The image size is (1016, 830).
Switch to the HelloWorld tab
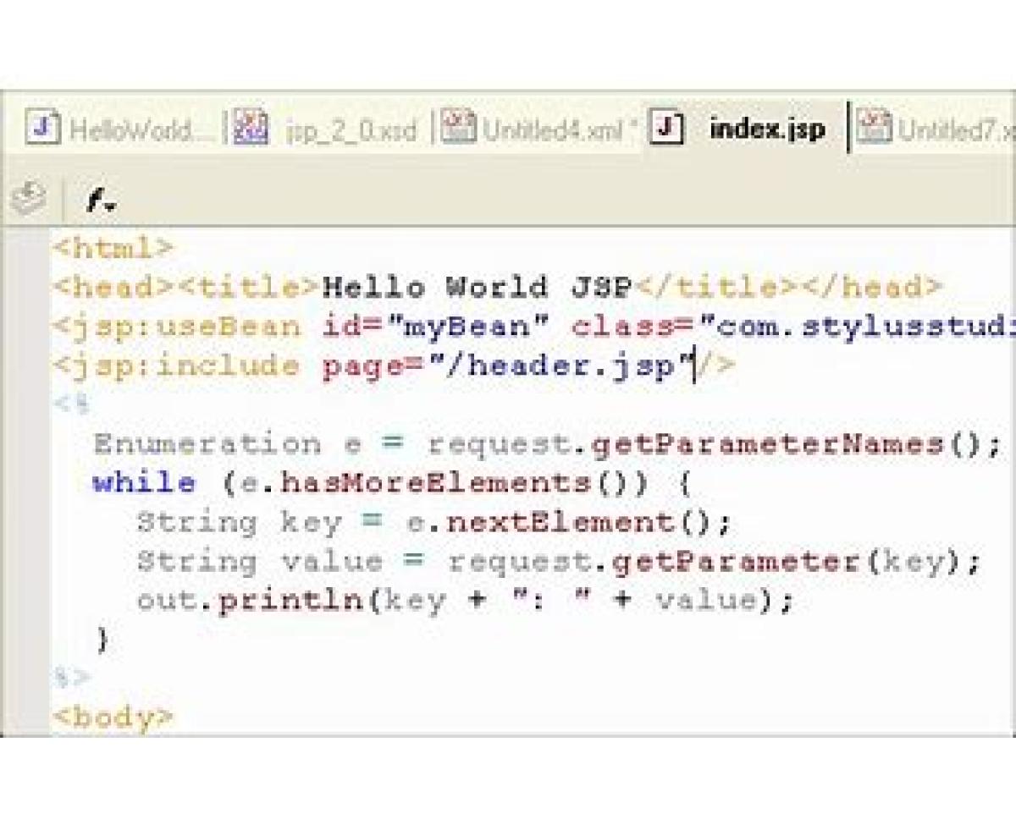[137, 130]
